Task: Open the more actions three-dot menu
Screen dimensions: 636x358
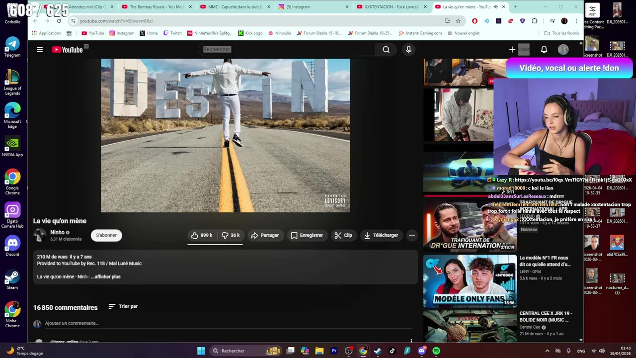Action: coord(412,235)
